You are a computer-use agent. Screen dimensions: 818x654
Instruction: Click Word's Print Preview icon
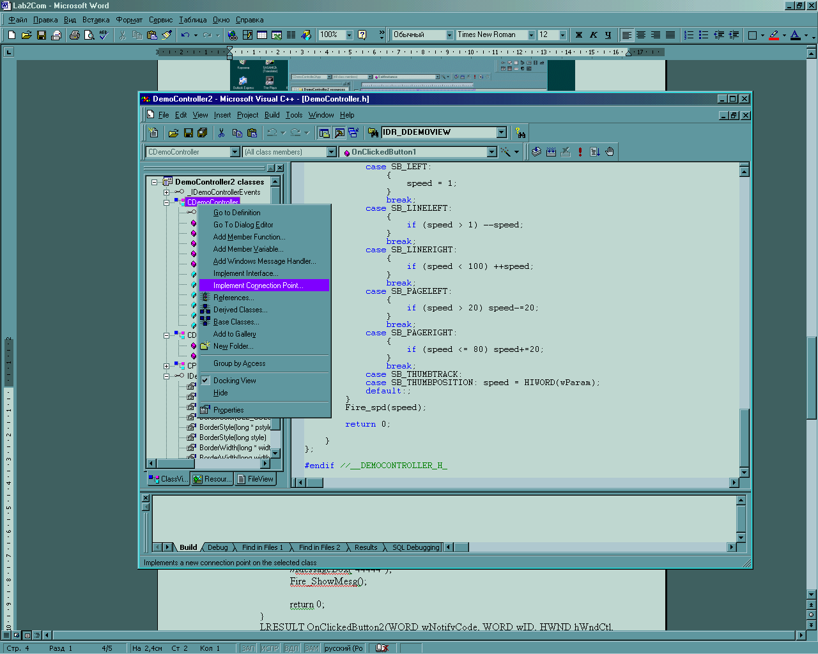point(89,35)
